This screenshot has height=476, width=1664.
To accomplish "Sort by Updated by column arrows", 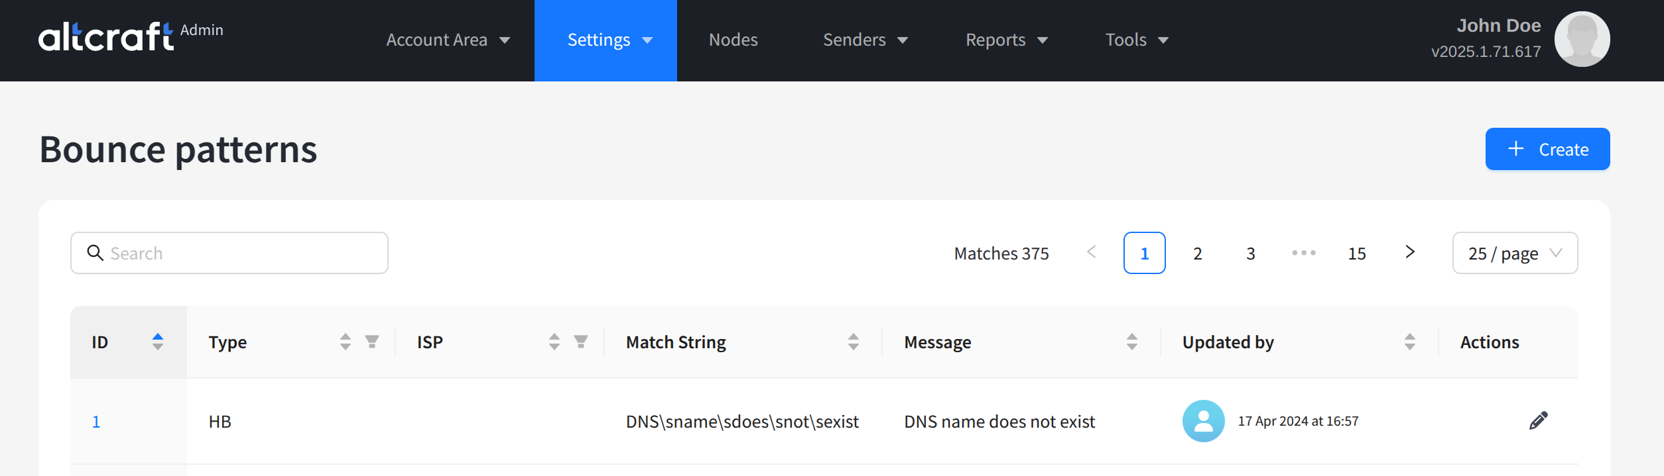I will click(x=1409, y=342).
